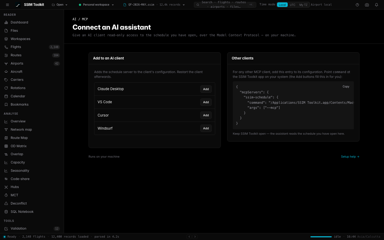The image size is (384, 240).
Task: Click the "Other clients" panel heading
Action: (242, 58)
